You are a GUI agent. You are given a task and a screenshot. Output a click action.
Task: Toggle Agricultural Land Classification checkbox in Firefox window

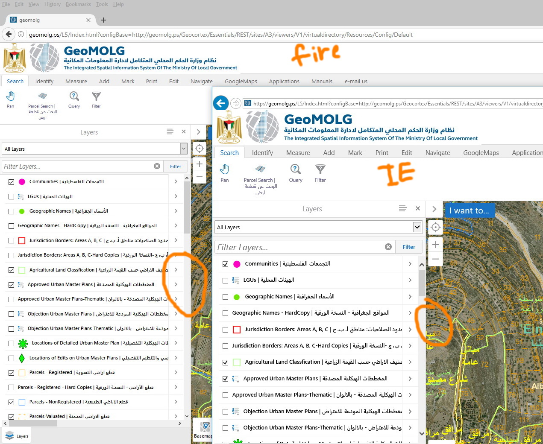pos(12,270)
